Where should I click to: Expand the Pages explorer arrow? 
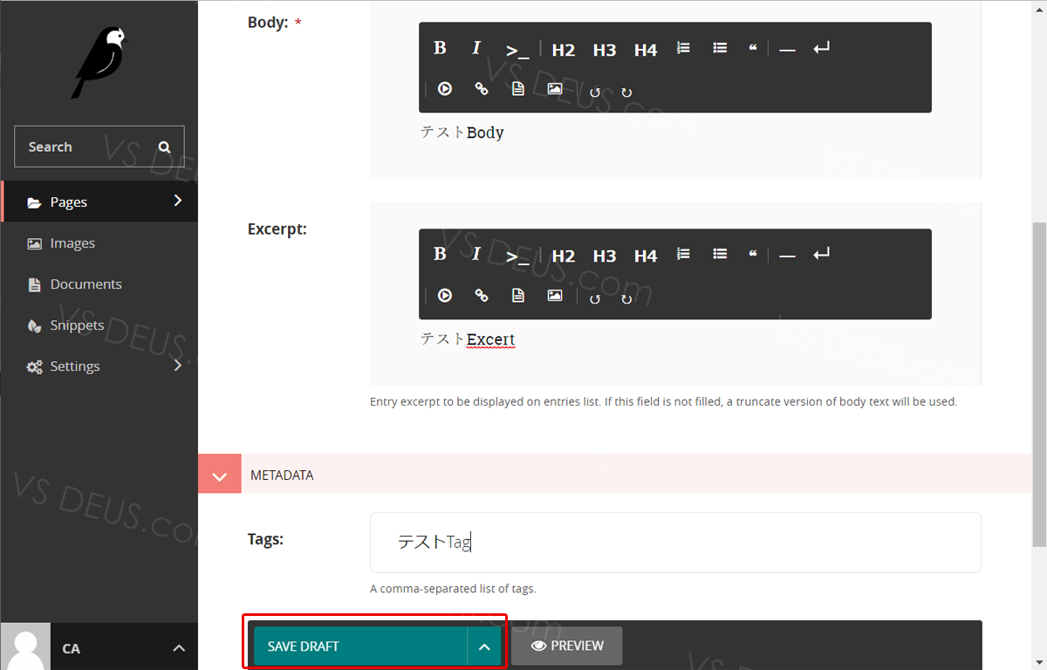click(x=178, y=201)
